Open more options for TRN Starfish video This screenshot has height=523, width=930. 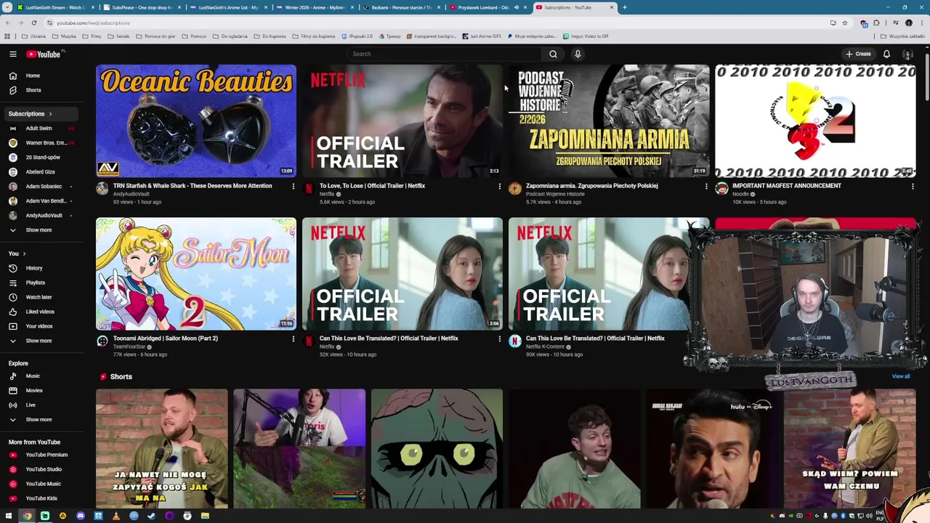pos(293,187)
